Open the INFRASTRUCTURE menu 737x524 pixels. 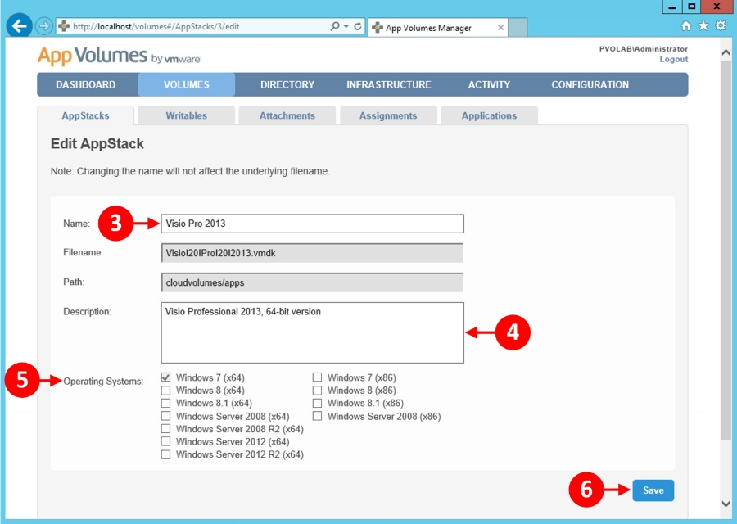point(389,84)
